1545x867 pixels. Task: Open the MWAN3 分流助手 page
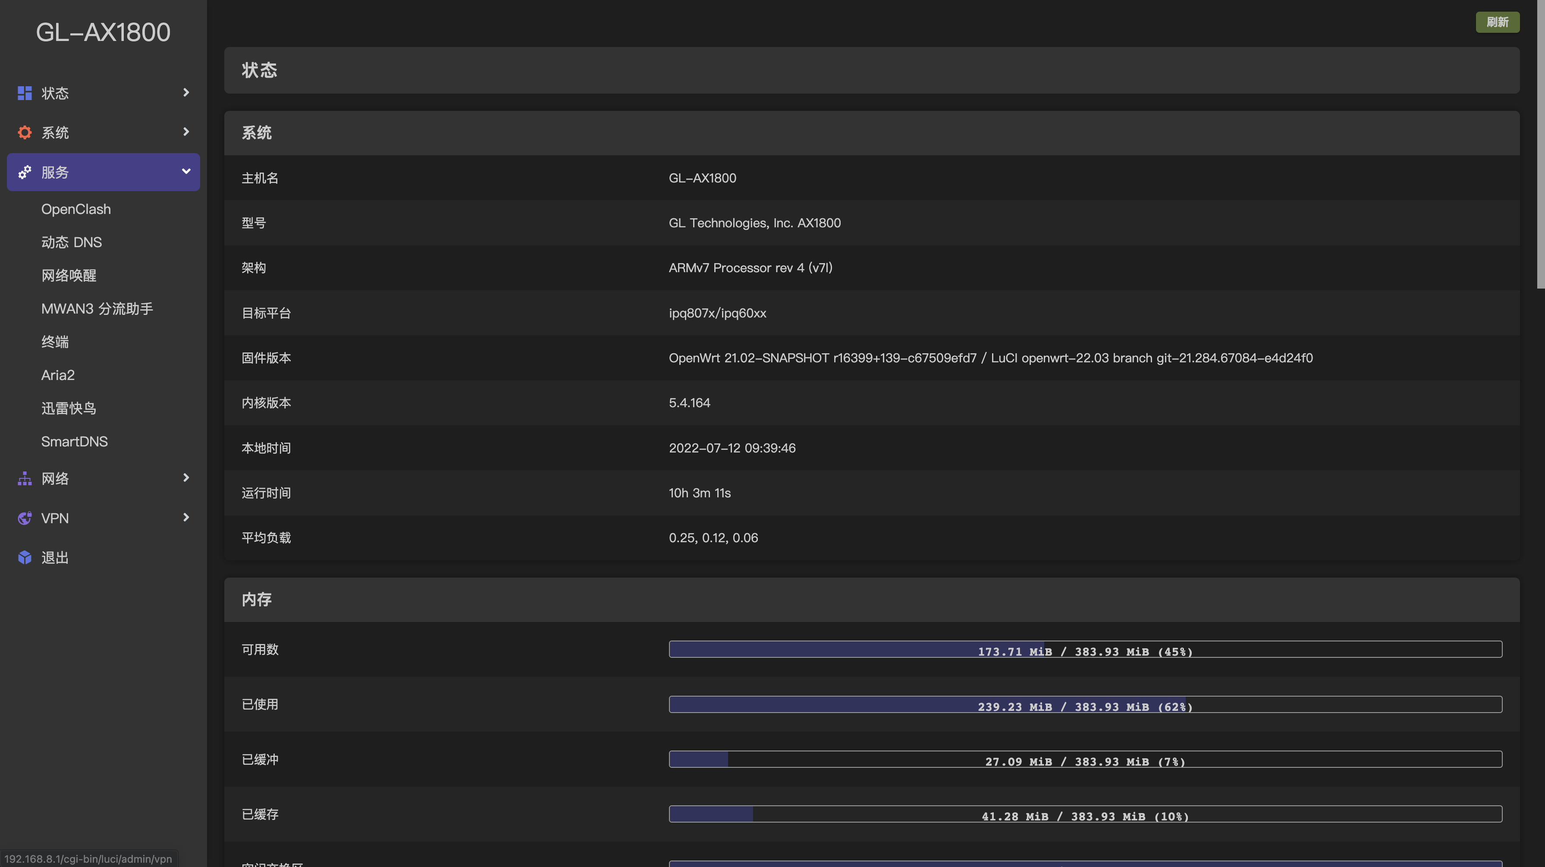click(97, 308)
